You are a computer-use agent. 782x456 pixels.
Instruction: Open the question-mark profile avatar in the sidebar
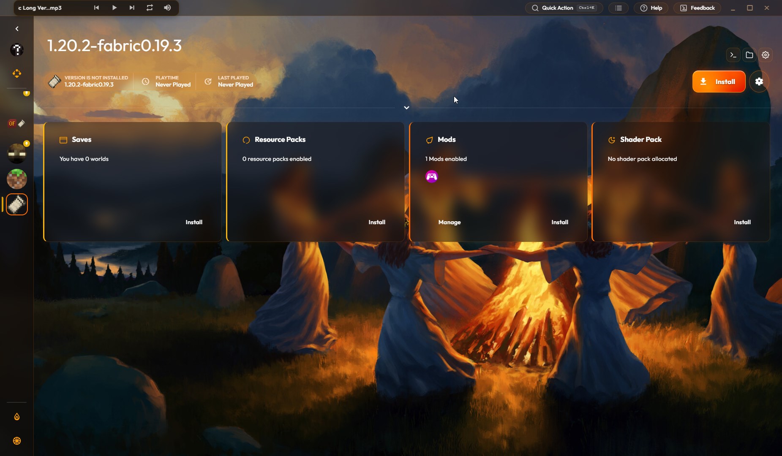(x=17, y=50)
